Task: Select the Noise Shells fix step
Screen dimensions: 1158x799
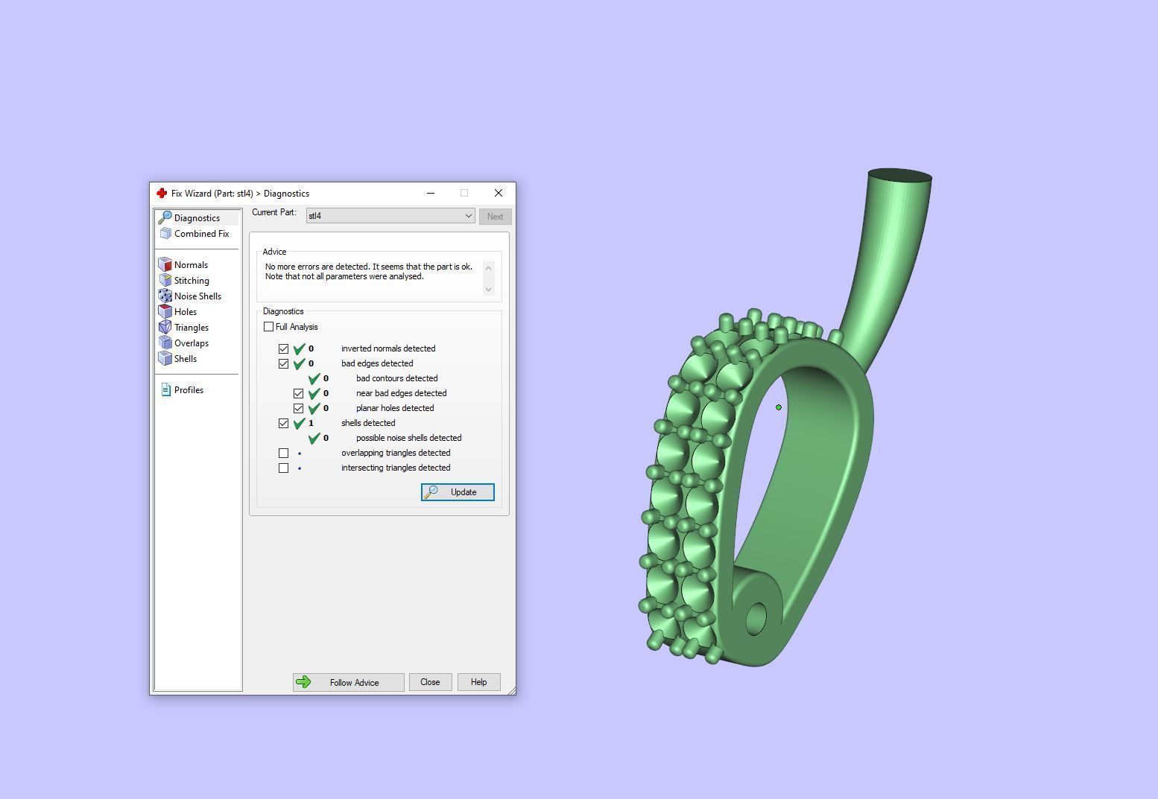Action: click(x=190, y=296)
